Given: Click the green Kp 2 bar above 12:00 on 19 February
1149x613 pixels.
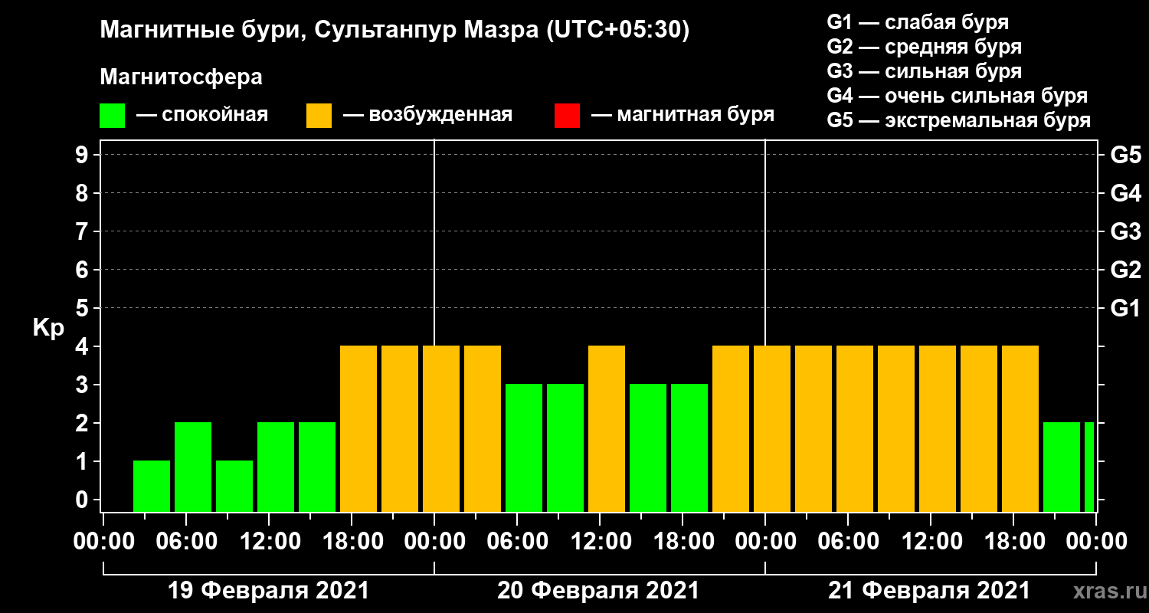Looking at the screenshot, I should 276,467.
